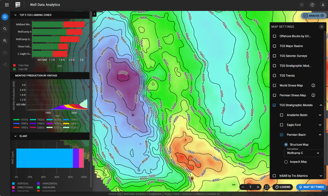Viewport: 328px width, 196px height.
Task: Click the Analyze button with chart icon
Action: tap(313, 15)
